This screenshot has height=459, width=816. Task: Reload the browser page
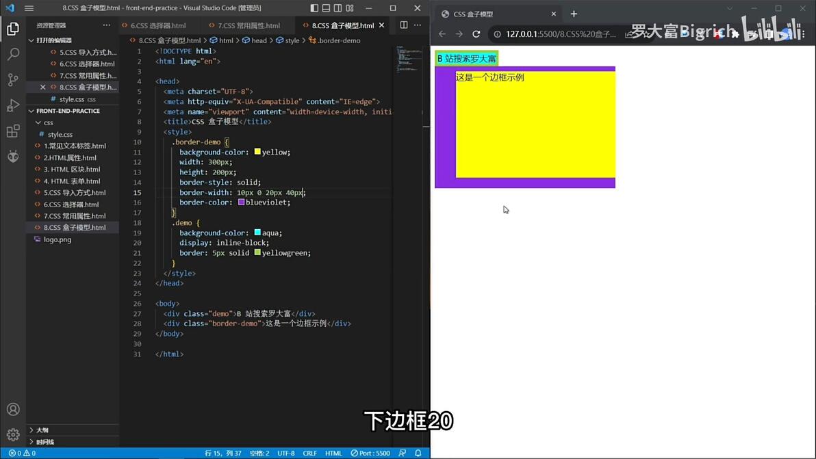click(x=476, y=34)
